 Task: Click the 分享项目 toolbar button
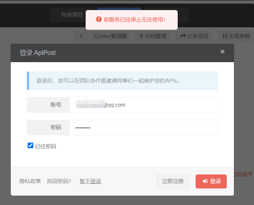(x=194, y=36)
